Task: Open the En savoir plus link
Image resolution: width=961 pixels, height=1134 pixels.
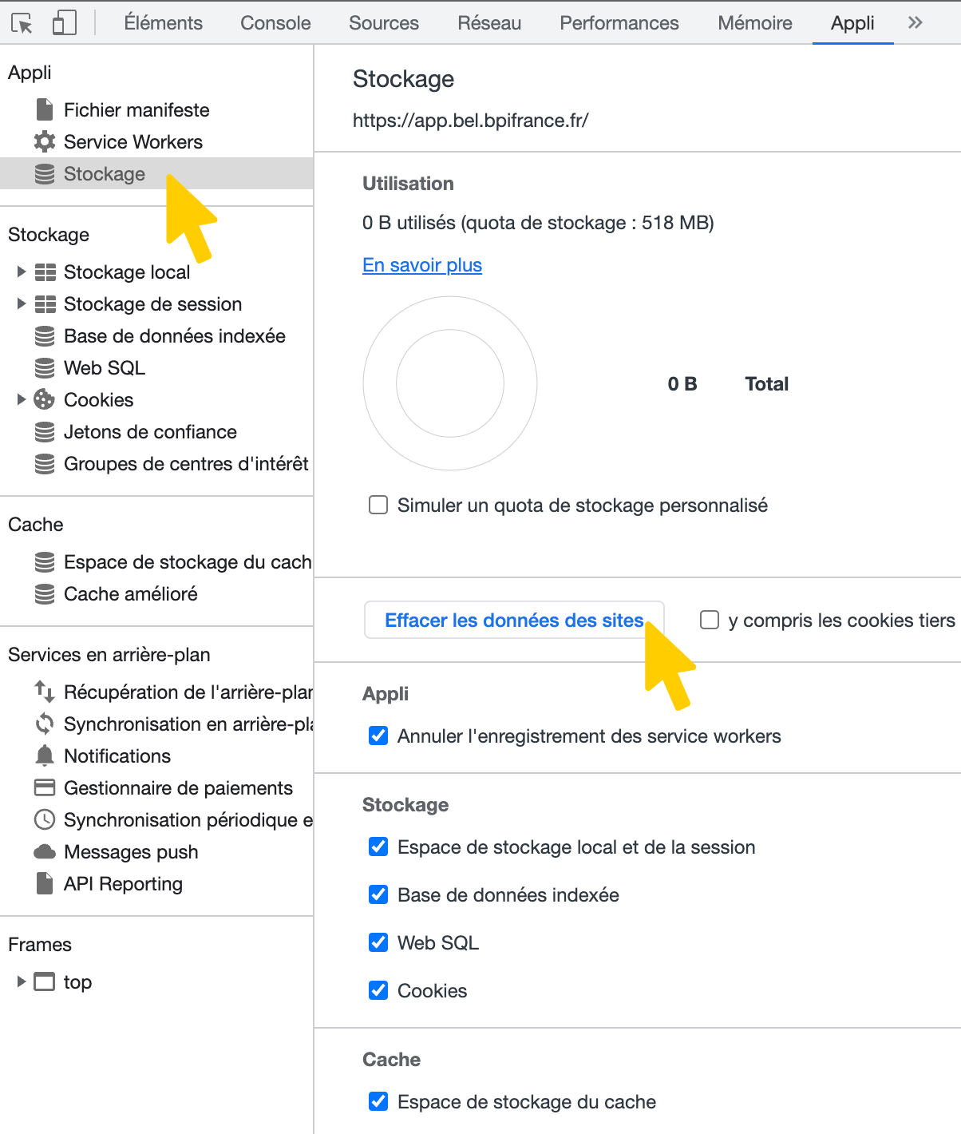Action: [x=422, y=265]
